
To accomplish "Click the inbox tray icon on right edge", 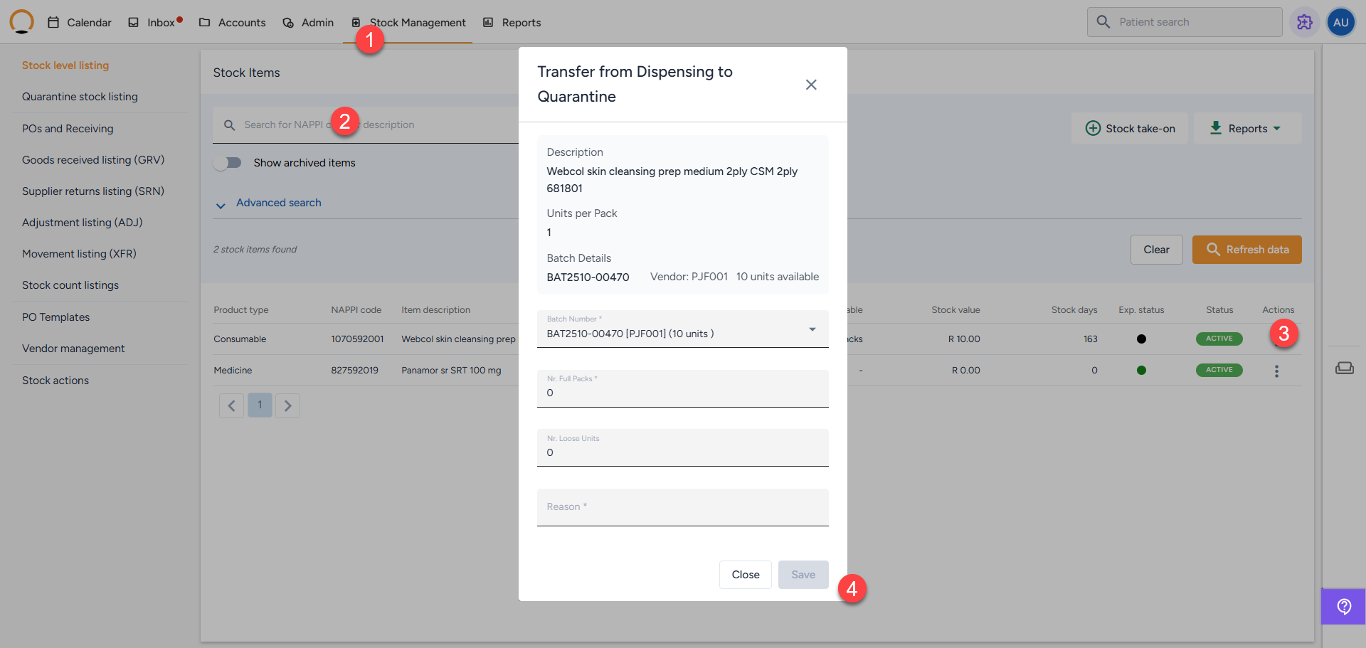I will click(1344, 368).
